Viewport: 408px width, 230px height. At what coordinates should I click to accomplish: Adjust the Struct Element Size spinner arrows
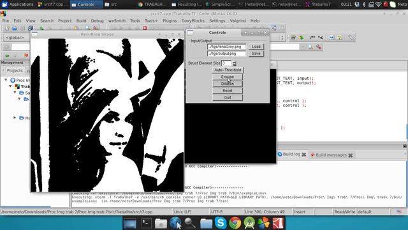click(234, 63)
